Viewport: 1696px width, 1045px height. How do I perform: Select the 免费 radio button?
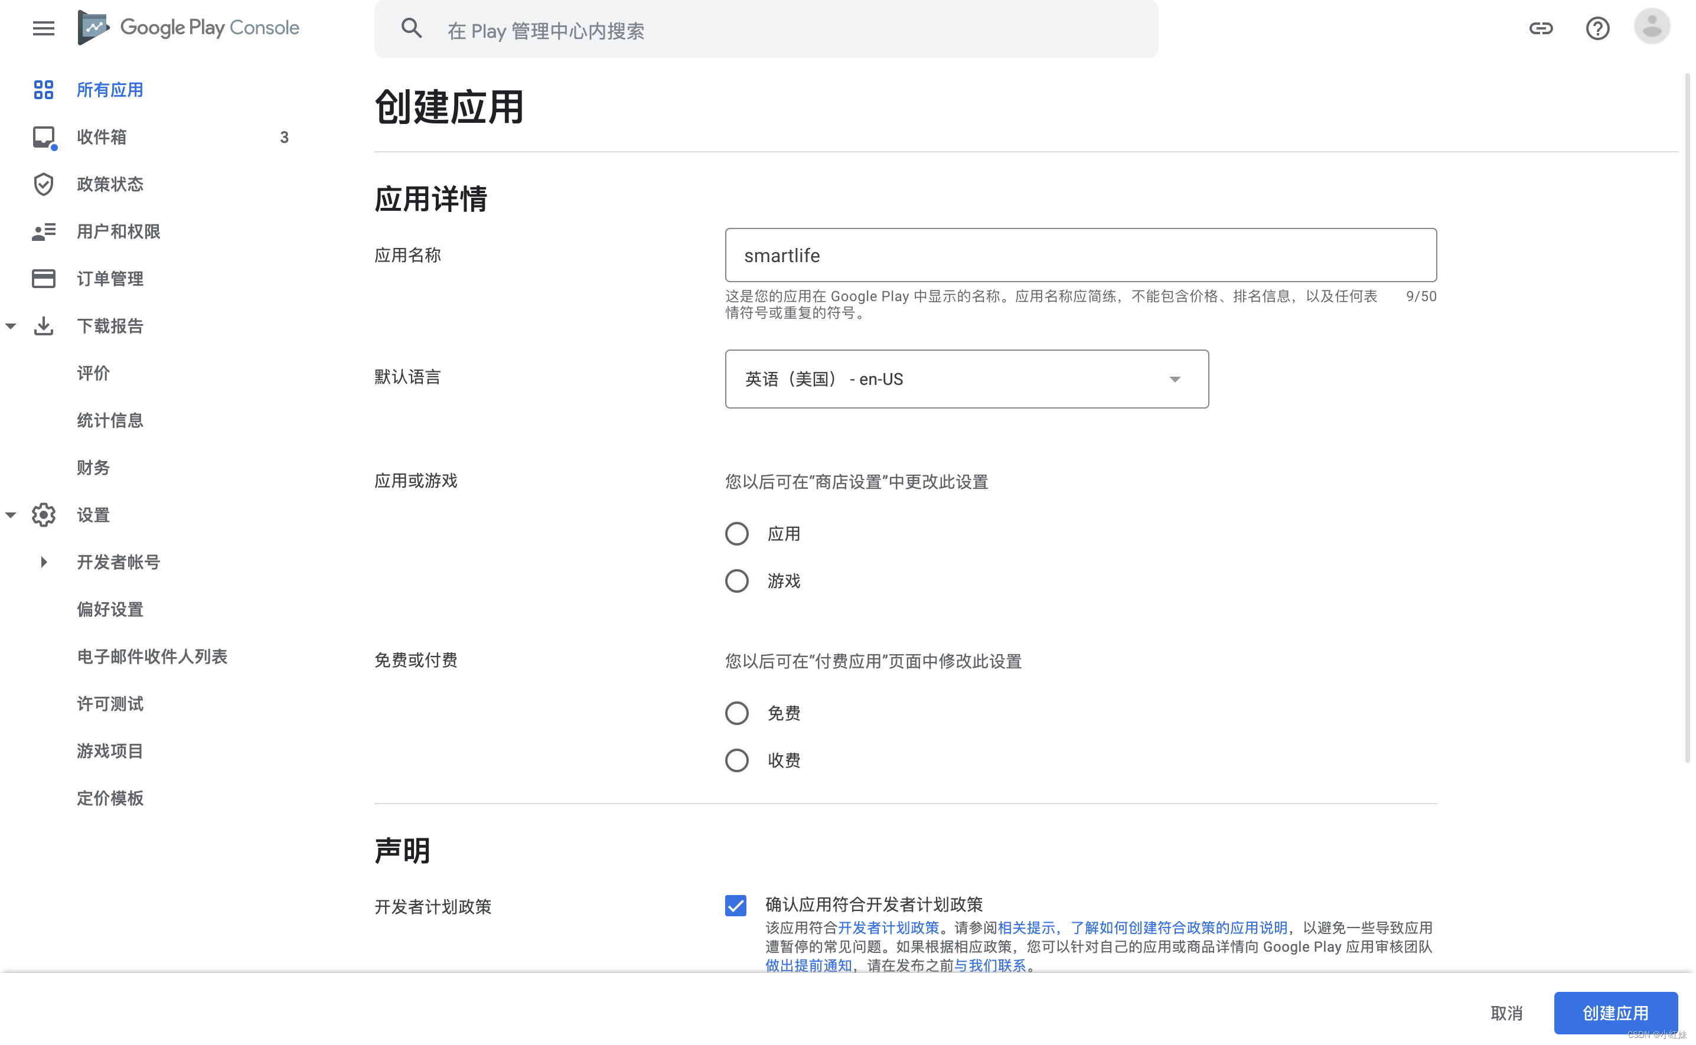pyautogui.click(x=737, y=713)
